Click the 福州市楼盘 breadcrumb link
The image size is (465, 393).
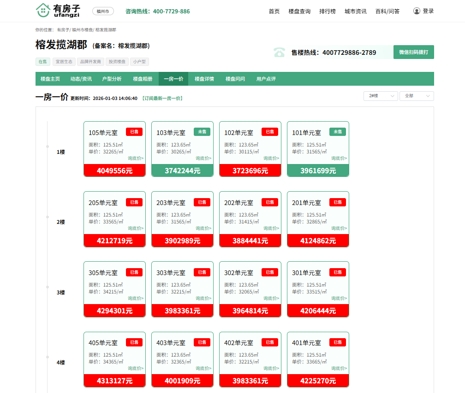pos(82,30)
